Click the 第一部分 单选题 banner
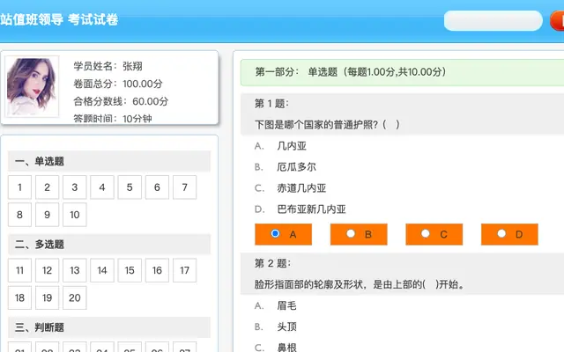 402,72
